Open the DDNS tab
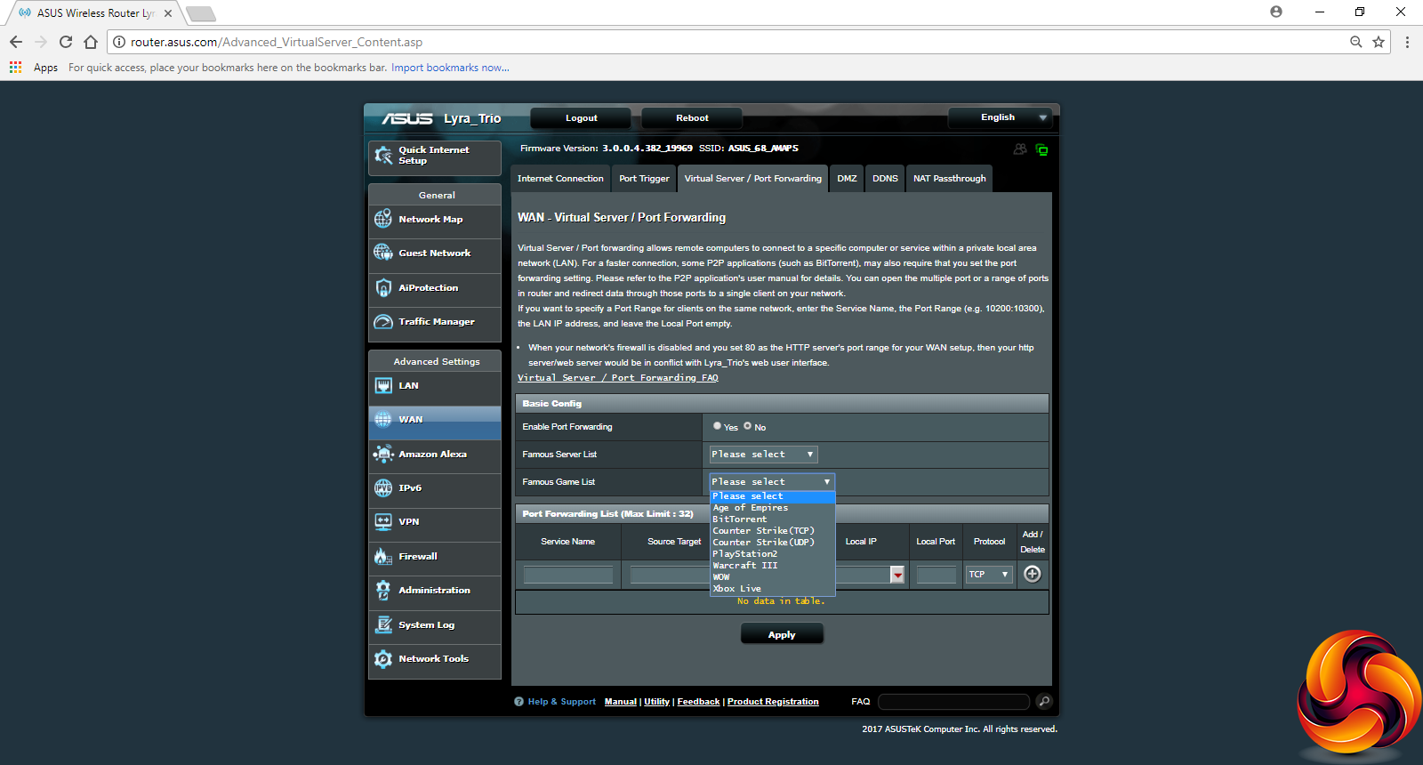The image size is (1423, 765). (x=885, y=179)
